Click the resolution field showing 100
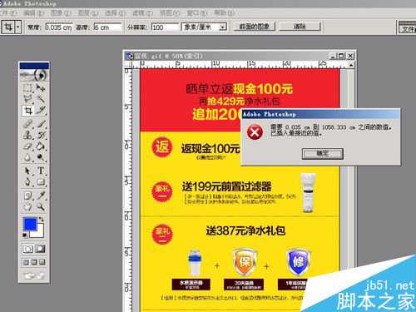 (x=166, y=27)
